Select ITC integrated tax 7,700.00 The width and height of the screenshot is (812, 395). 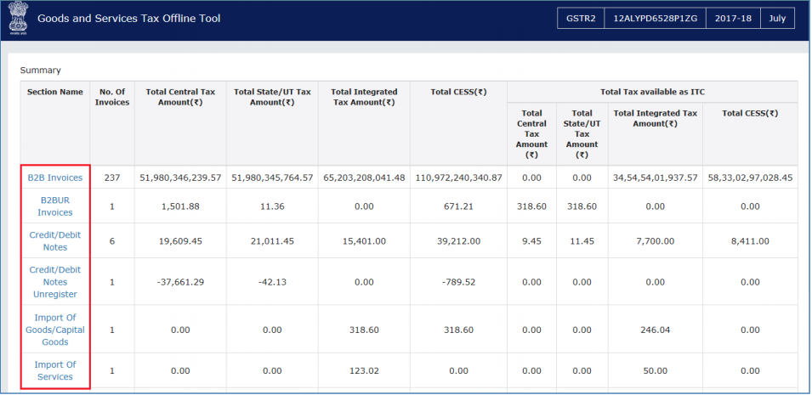pos(655,241)
